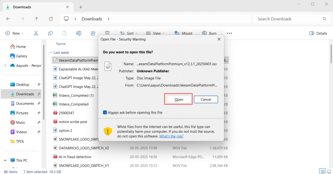This screenshot has height=174, width=333.
Task: Open the Sort dropdown
Action: point(128,33)
